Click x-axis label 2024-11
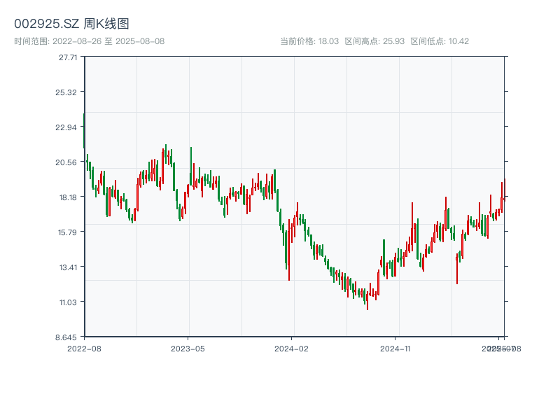The height and width of the screenshot is (420, 560). (x=395, y=349)
